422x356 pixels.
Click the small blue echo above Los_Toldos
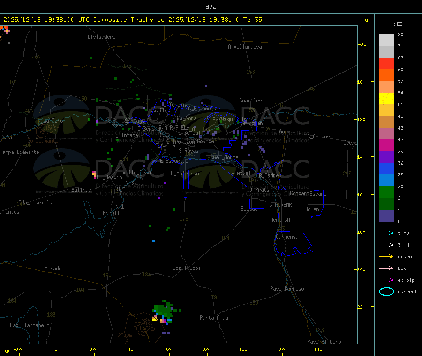point(153,241)
